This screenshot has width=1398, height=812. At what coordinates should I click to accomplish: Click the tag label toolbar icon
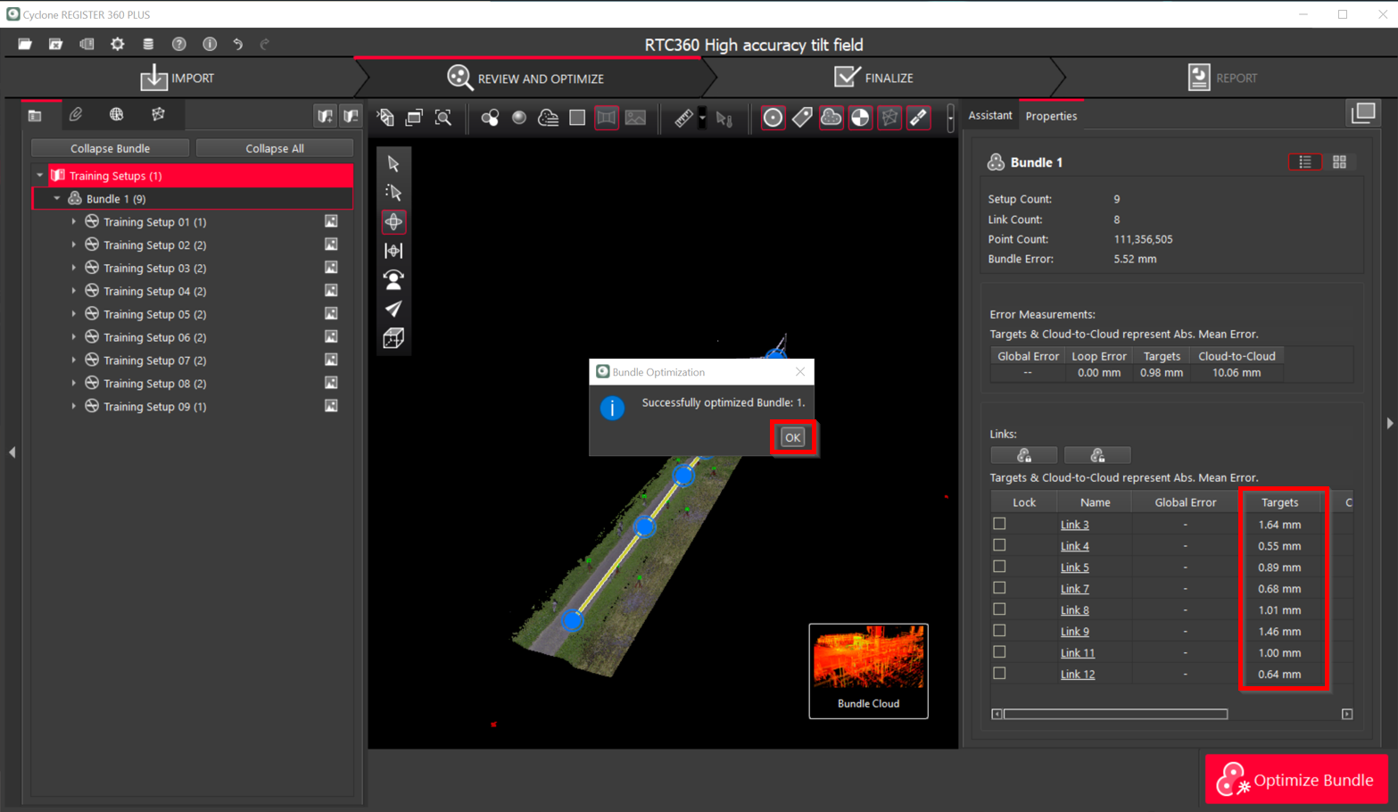tap(802, 118)
